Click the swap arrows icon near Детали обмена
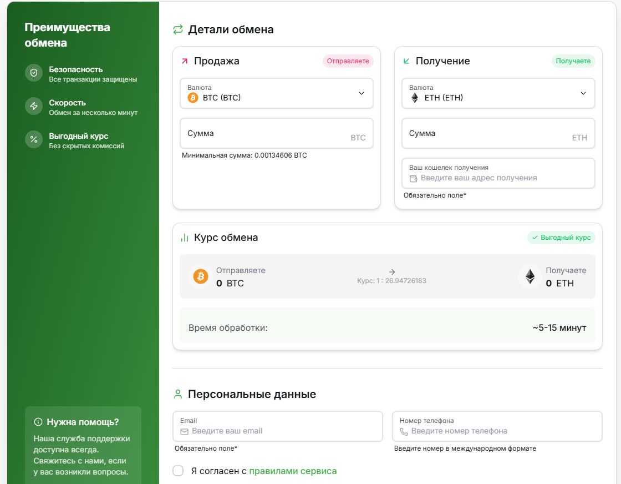The width and height of the screenshot is (621, 484). tap(178, 29)
